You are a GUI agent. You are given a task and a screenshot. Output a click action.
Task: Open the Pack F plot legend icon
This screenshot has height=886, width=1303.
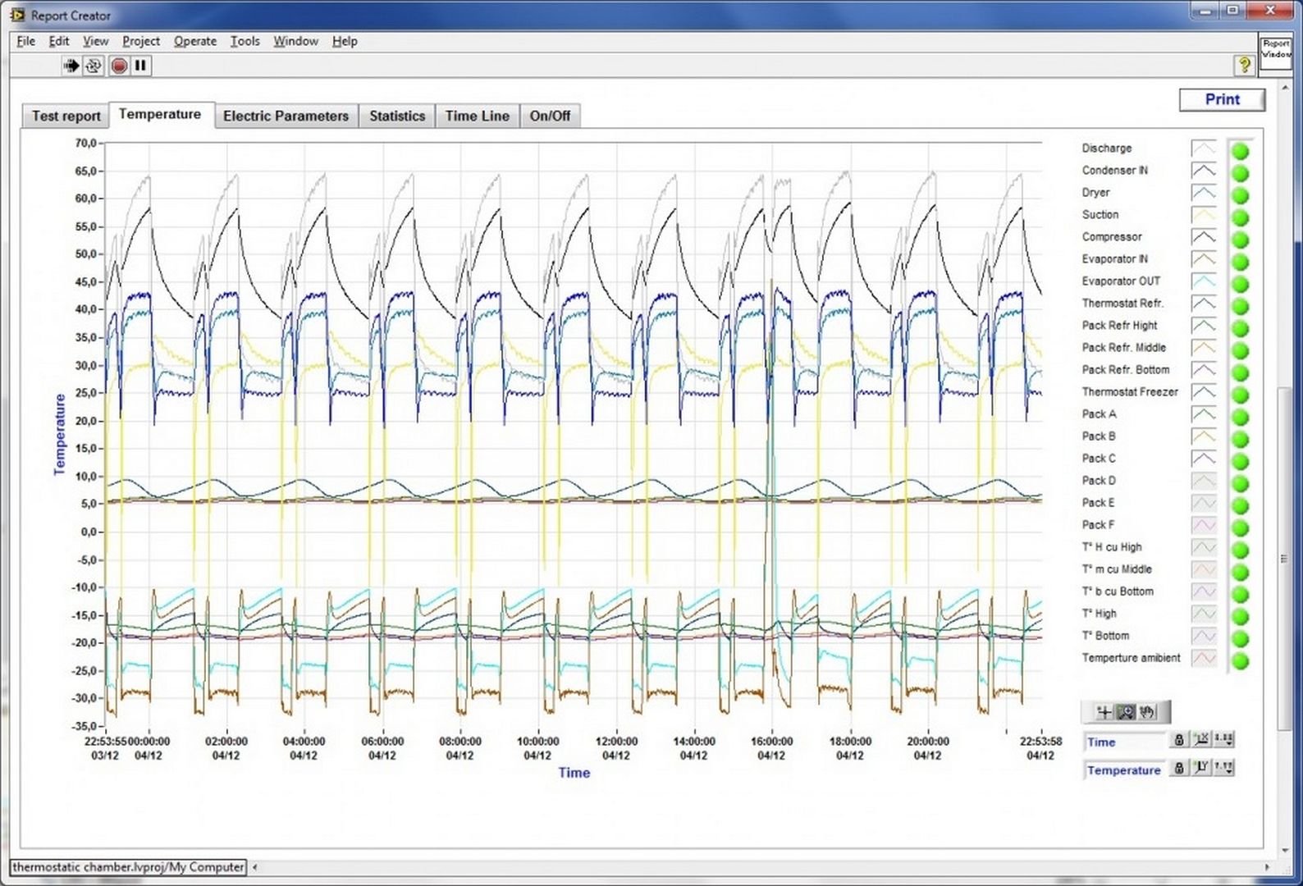(1204, 525)
